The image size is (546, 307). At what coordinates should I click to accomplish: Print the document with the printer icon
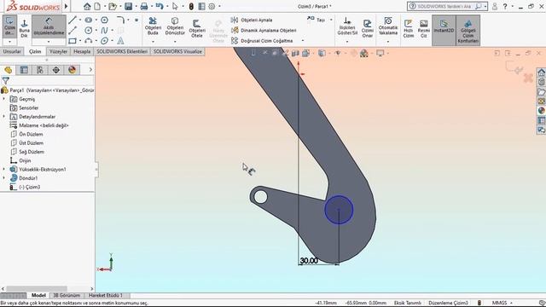click(x=144, y=6)
